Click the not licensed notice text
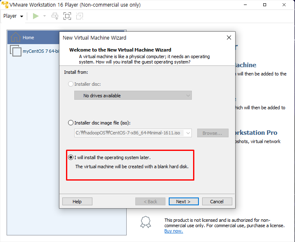Image resolution: width=295 pixels, height=242 pixels. [224, 223]
